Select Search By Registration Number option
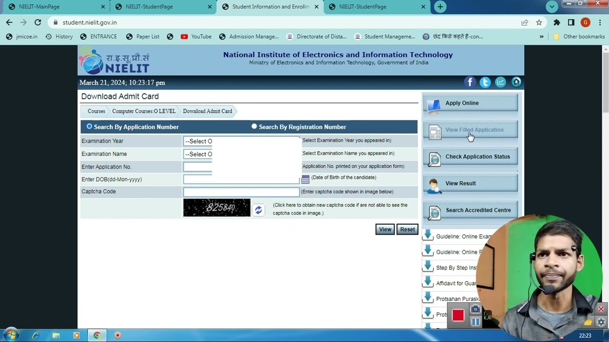 254,126
